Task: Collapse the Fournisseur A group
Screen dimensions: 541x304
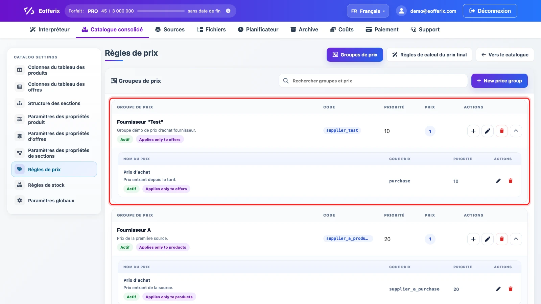Action: pos(516,239)
